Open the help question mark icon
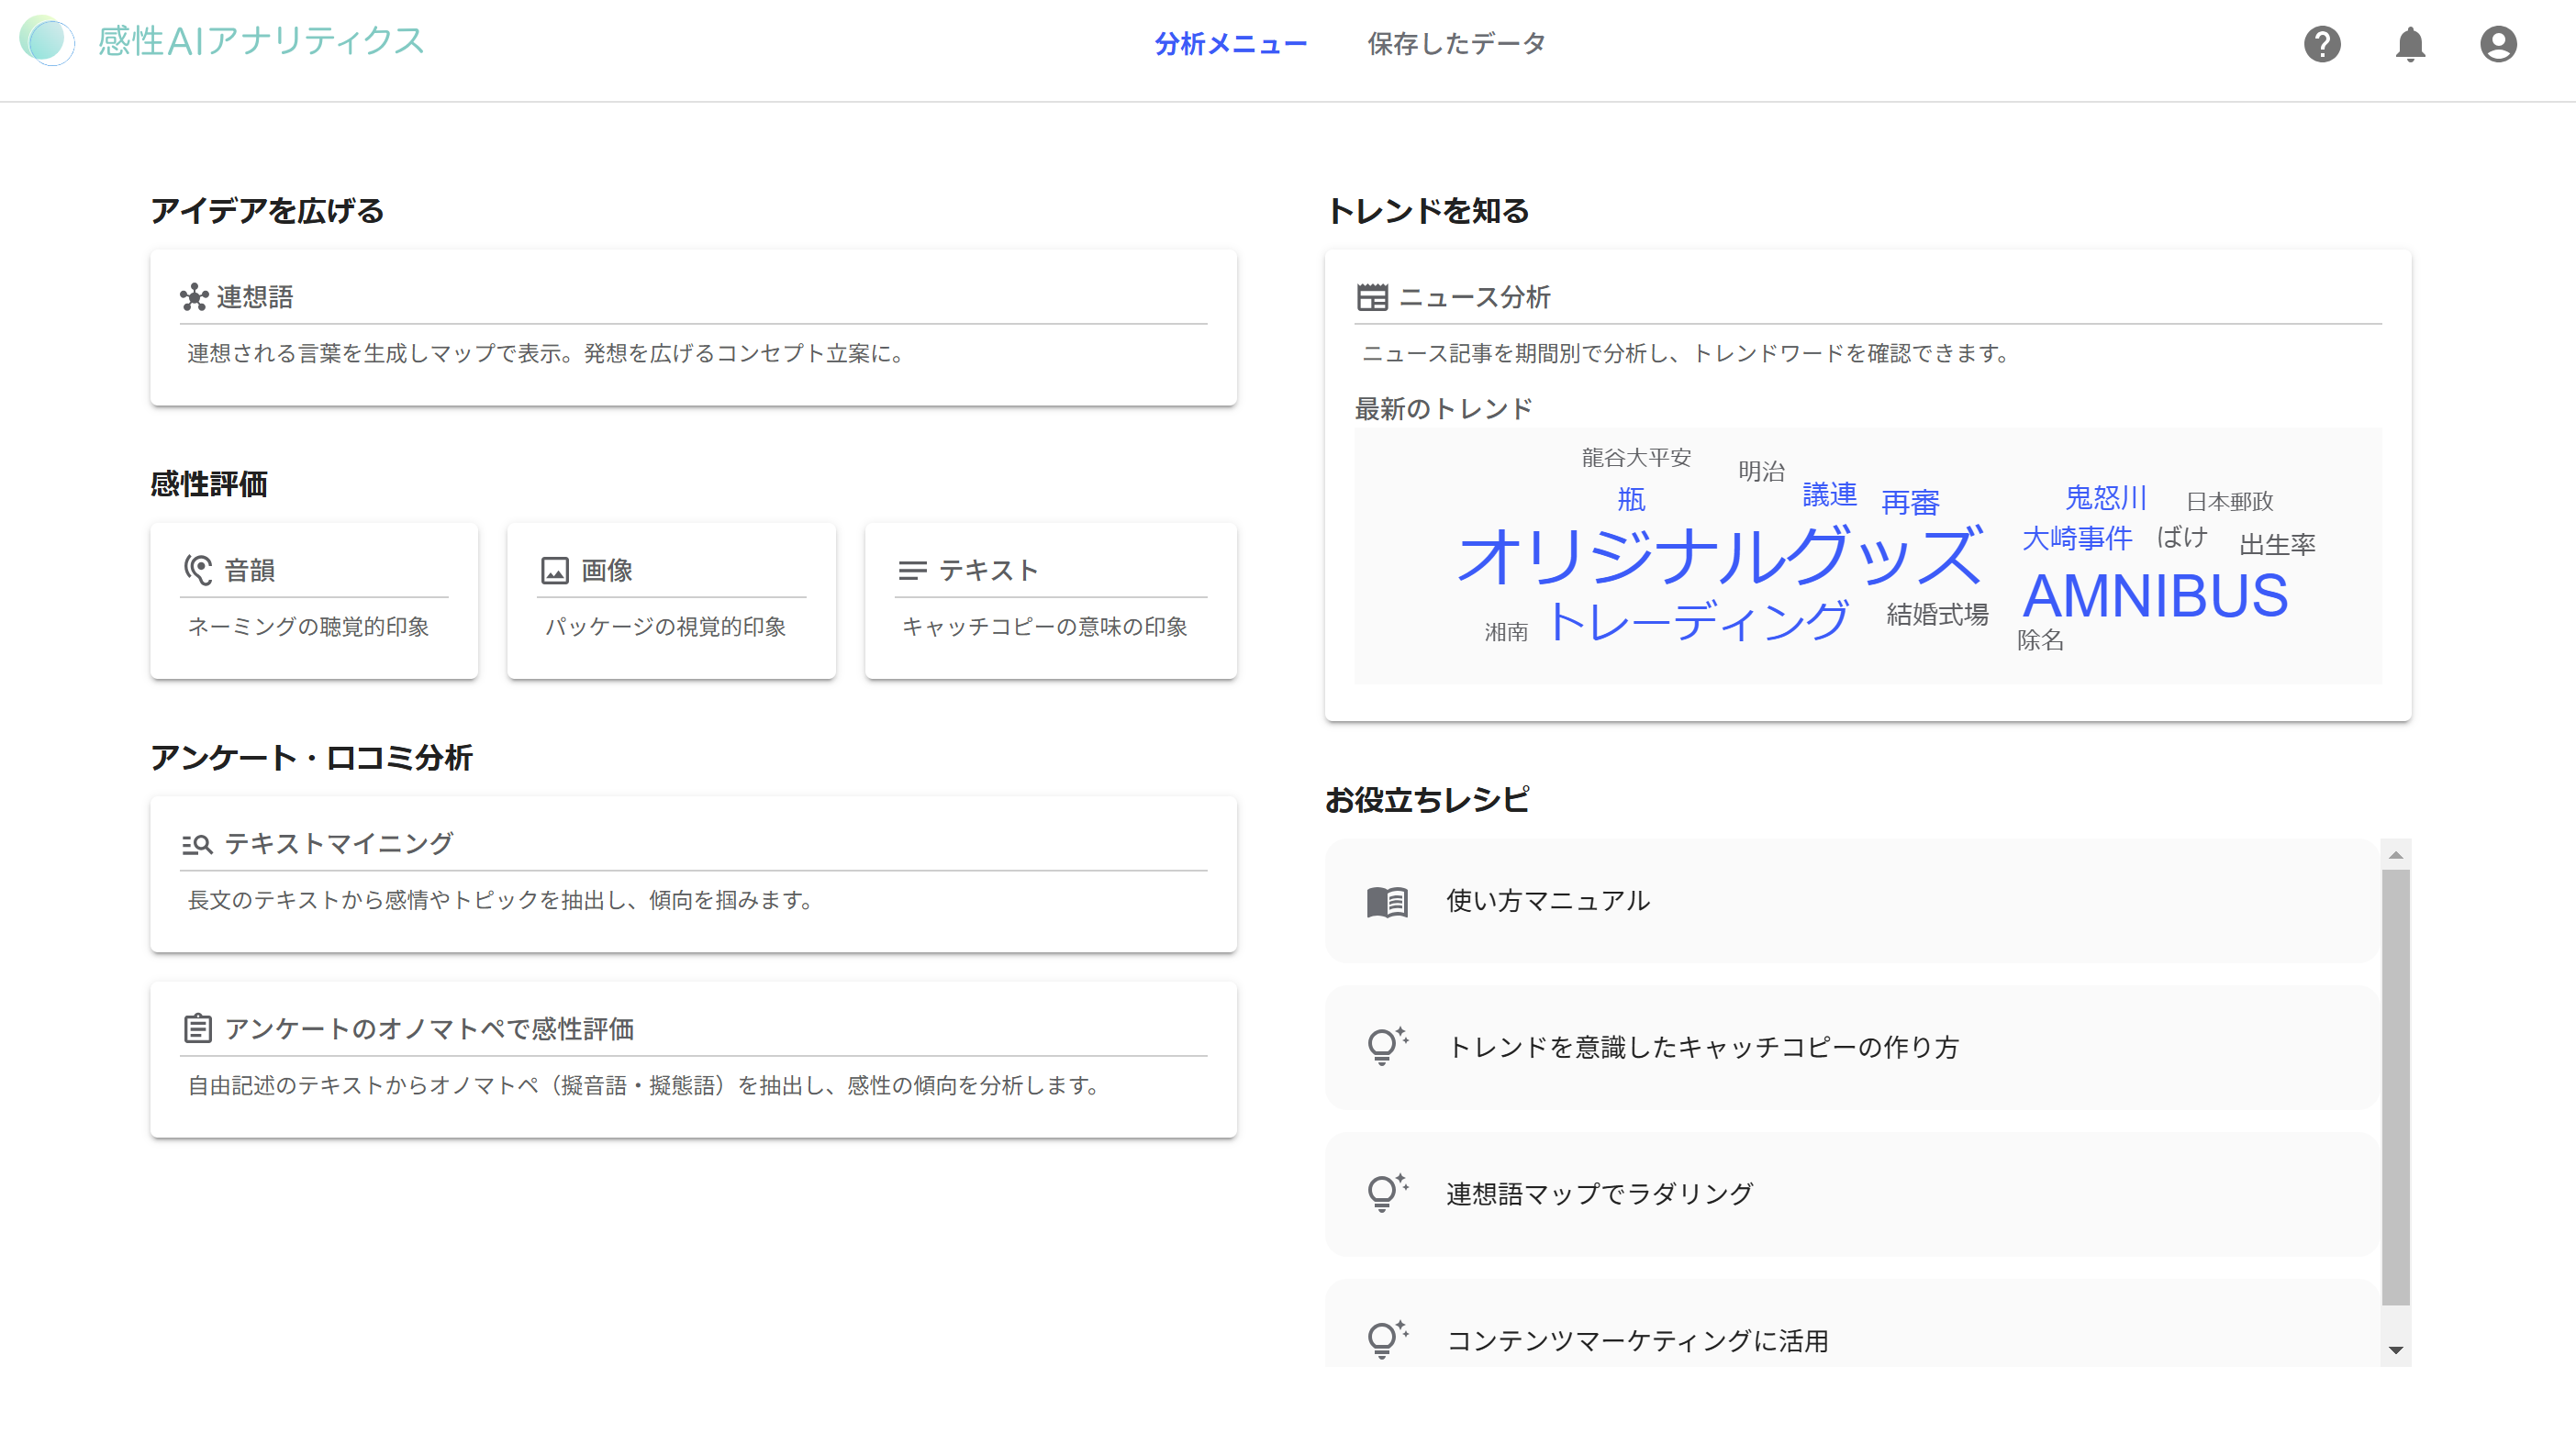The image size is (2576, 1444). point(2322,44)
